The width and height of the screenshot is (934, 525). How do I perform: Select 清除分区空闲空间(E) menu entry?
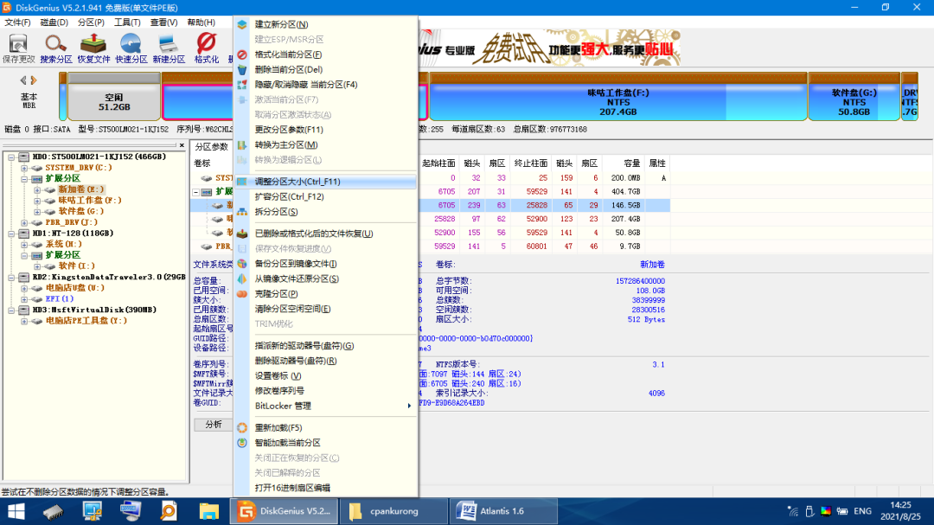tap(326, 309)
